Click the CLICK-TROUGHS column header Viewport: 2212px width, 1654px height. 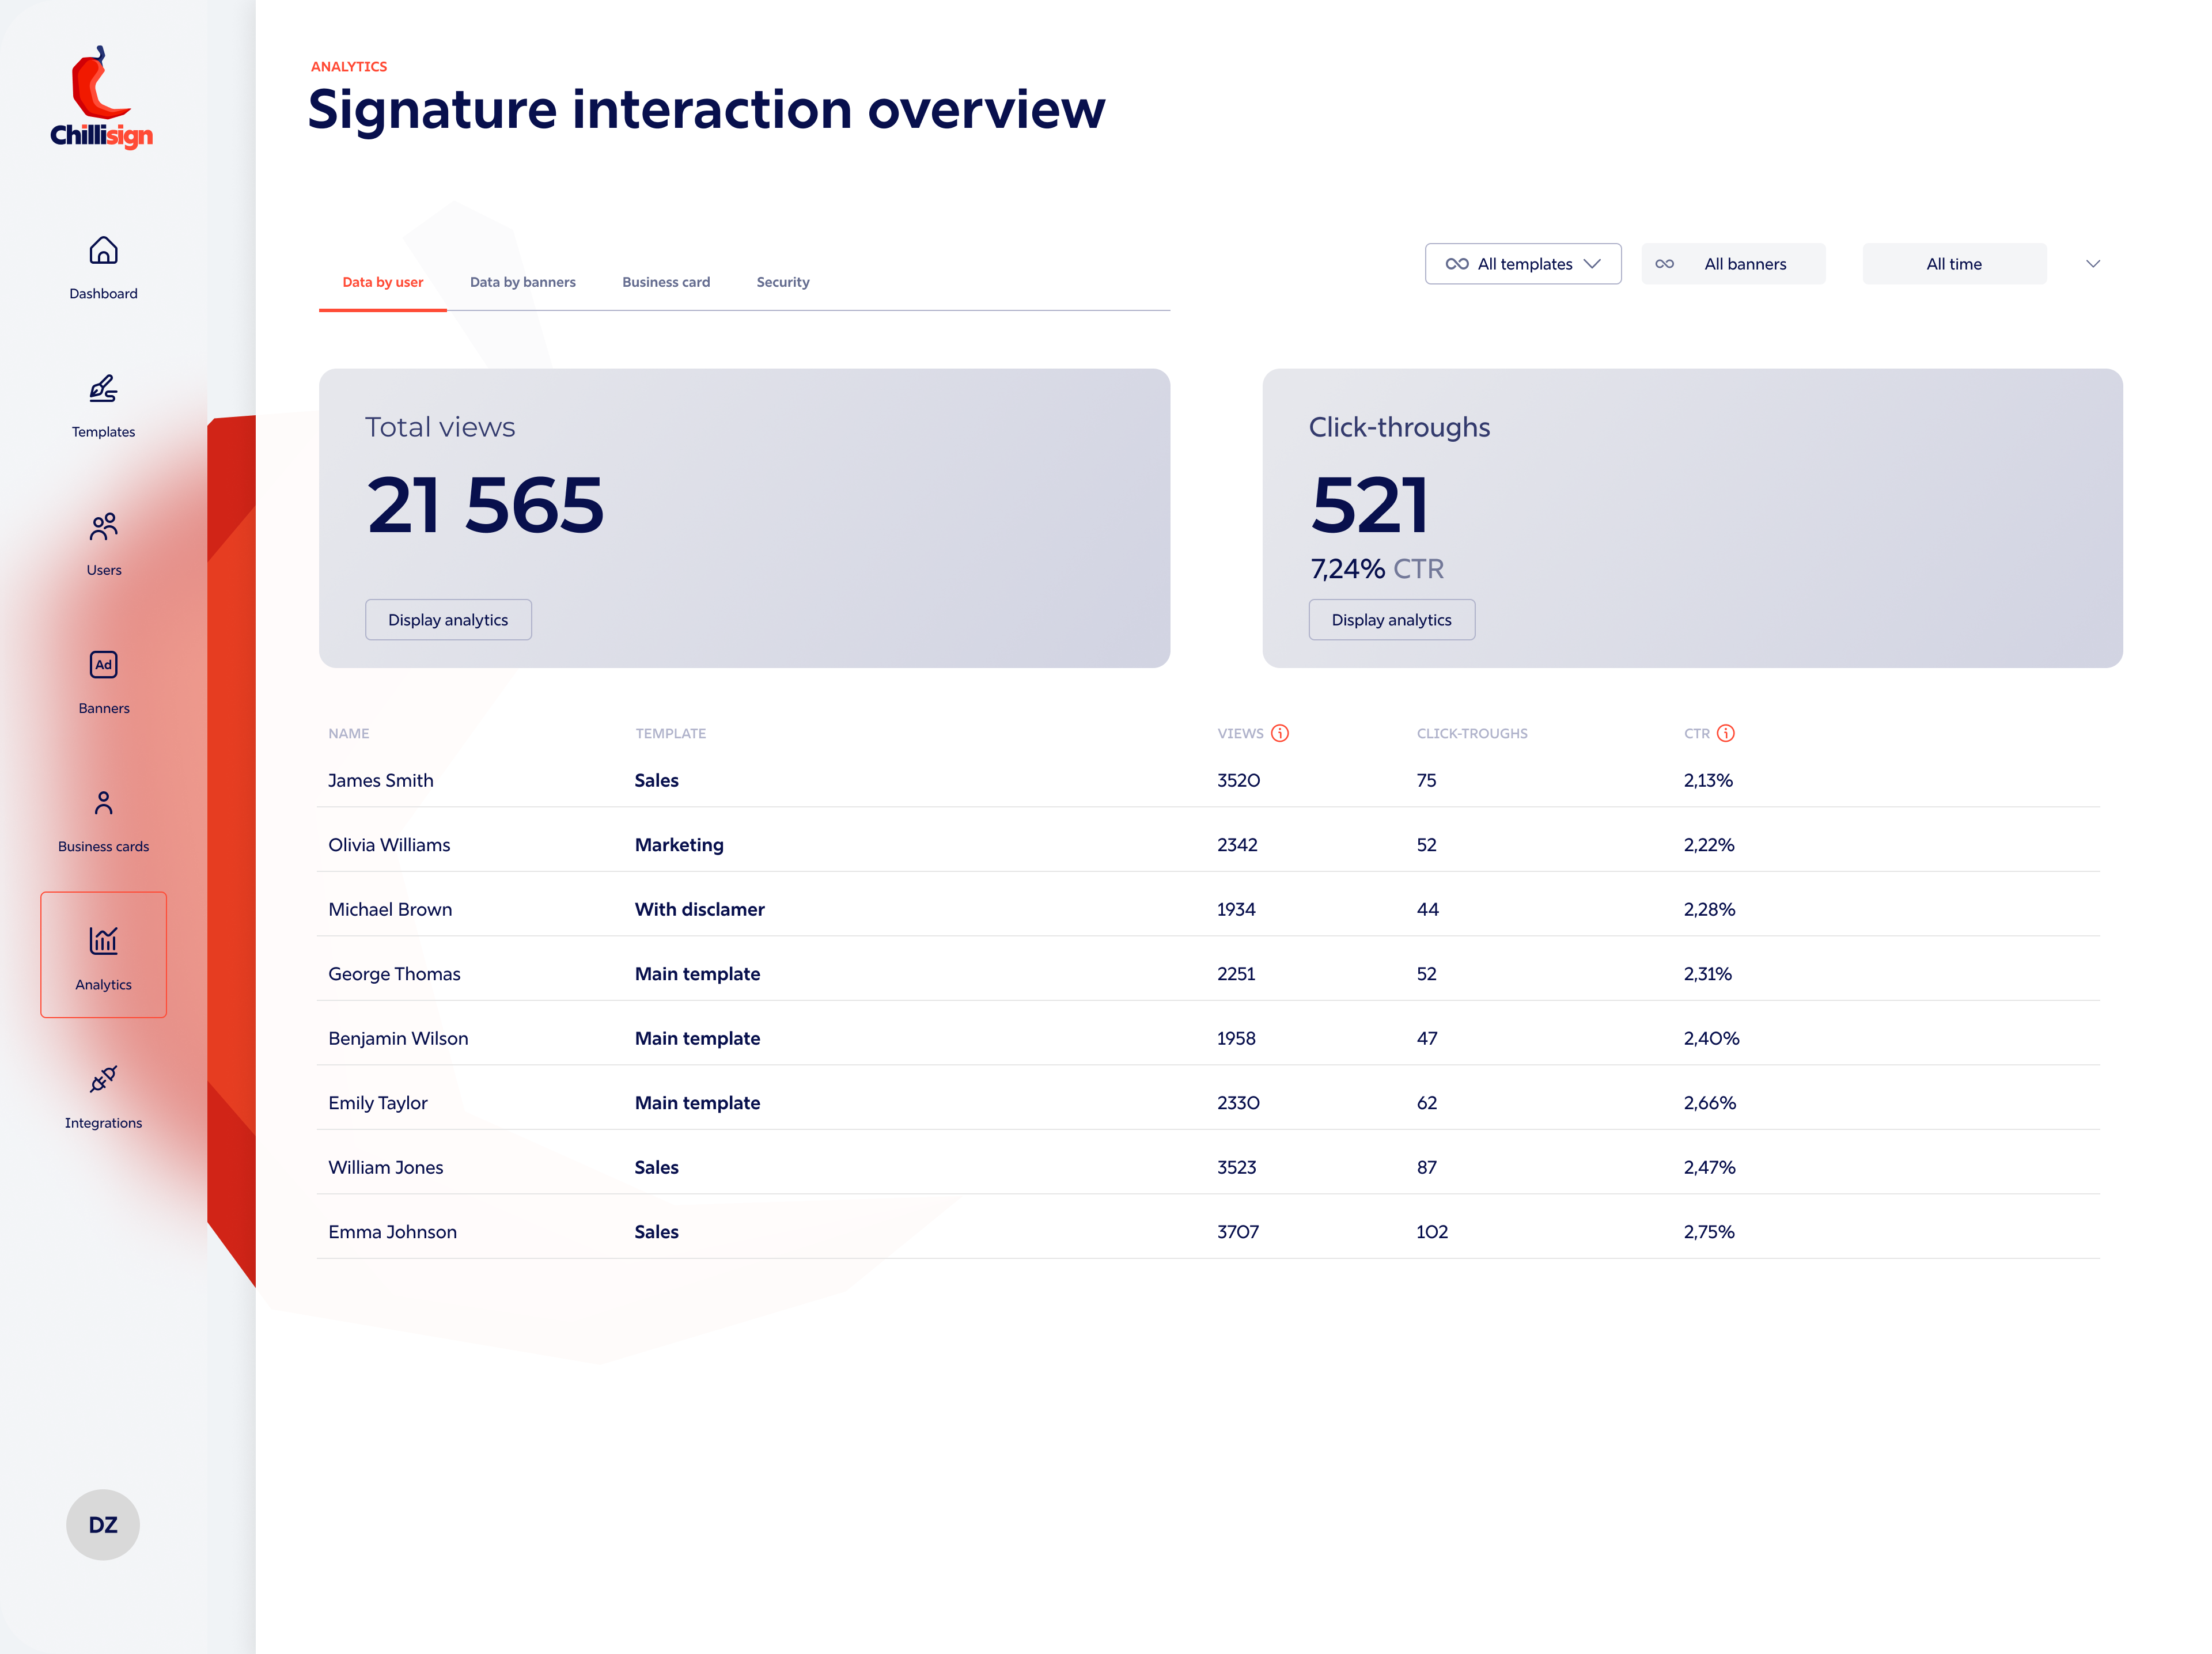click(x=1472, y=733)
